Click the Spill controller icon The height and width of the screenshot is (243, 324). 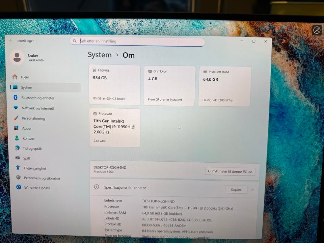click(18, 158)
